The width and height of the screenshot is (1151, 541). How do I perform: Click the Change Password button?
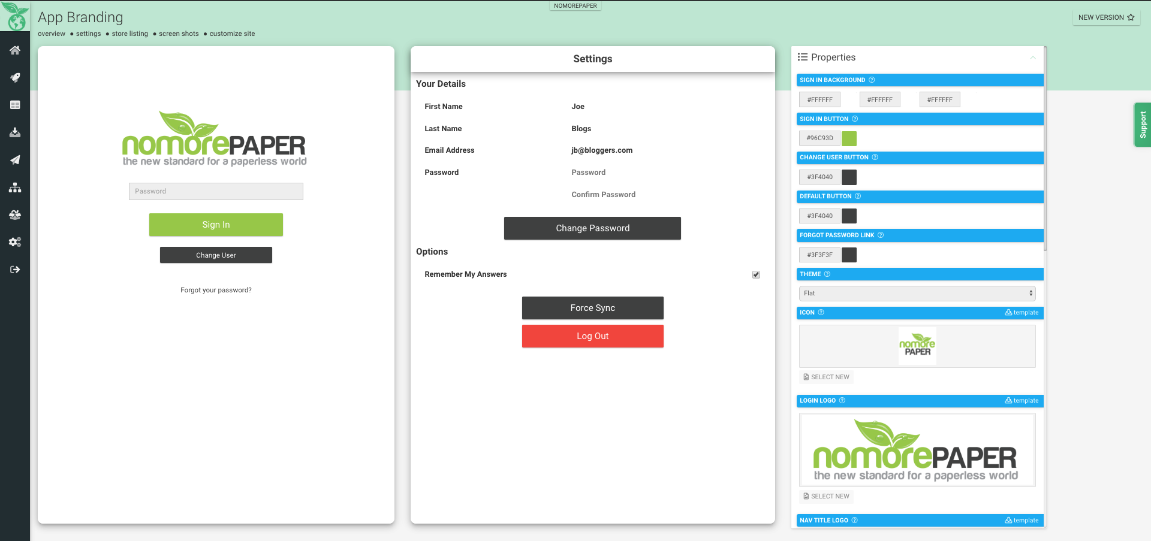pyautogui.click(x=592, y=228)
